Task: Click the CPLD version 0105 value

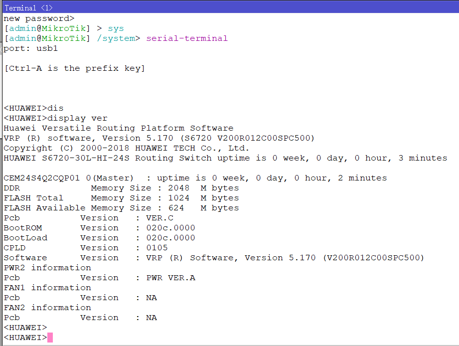Action: [156, 248]
